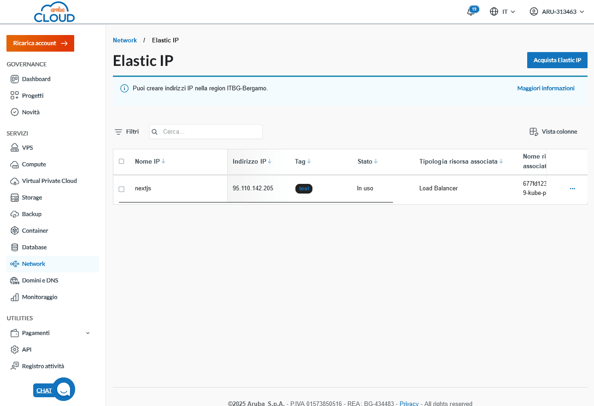Expand the ARU-313463 account menu
Image resolution: width=594 pixels, height=406 pixels.
click(x=557, y=12)
